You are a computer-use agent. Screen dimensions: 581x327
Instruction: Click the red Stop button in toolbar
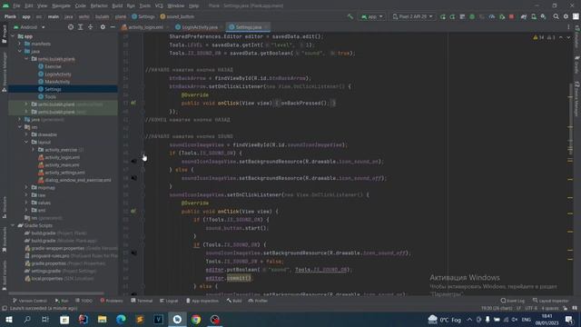(x=512, y=16)
